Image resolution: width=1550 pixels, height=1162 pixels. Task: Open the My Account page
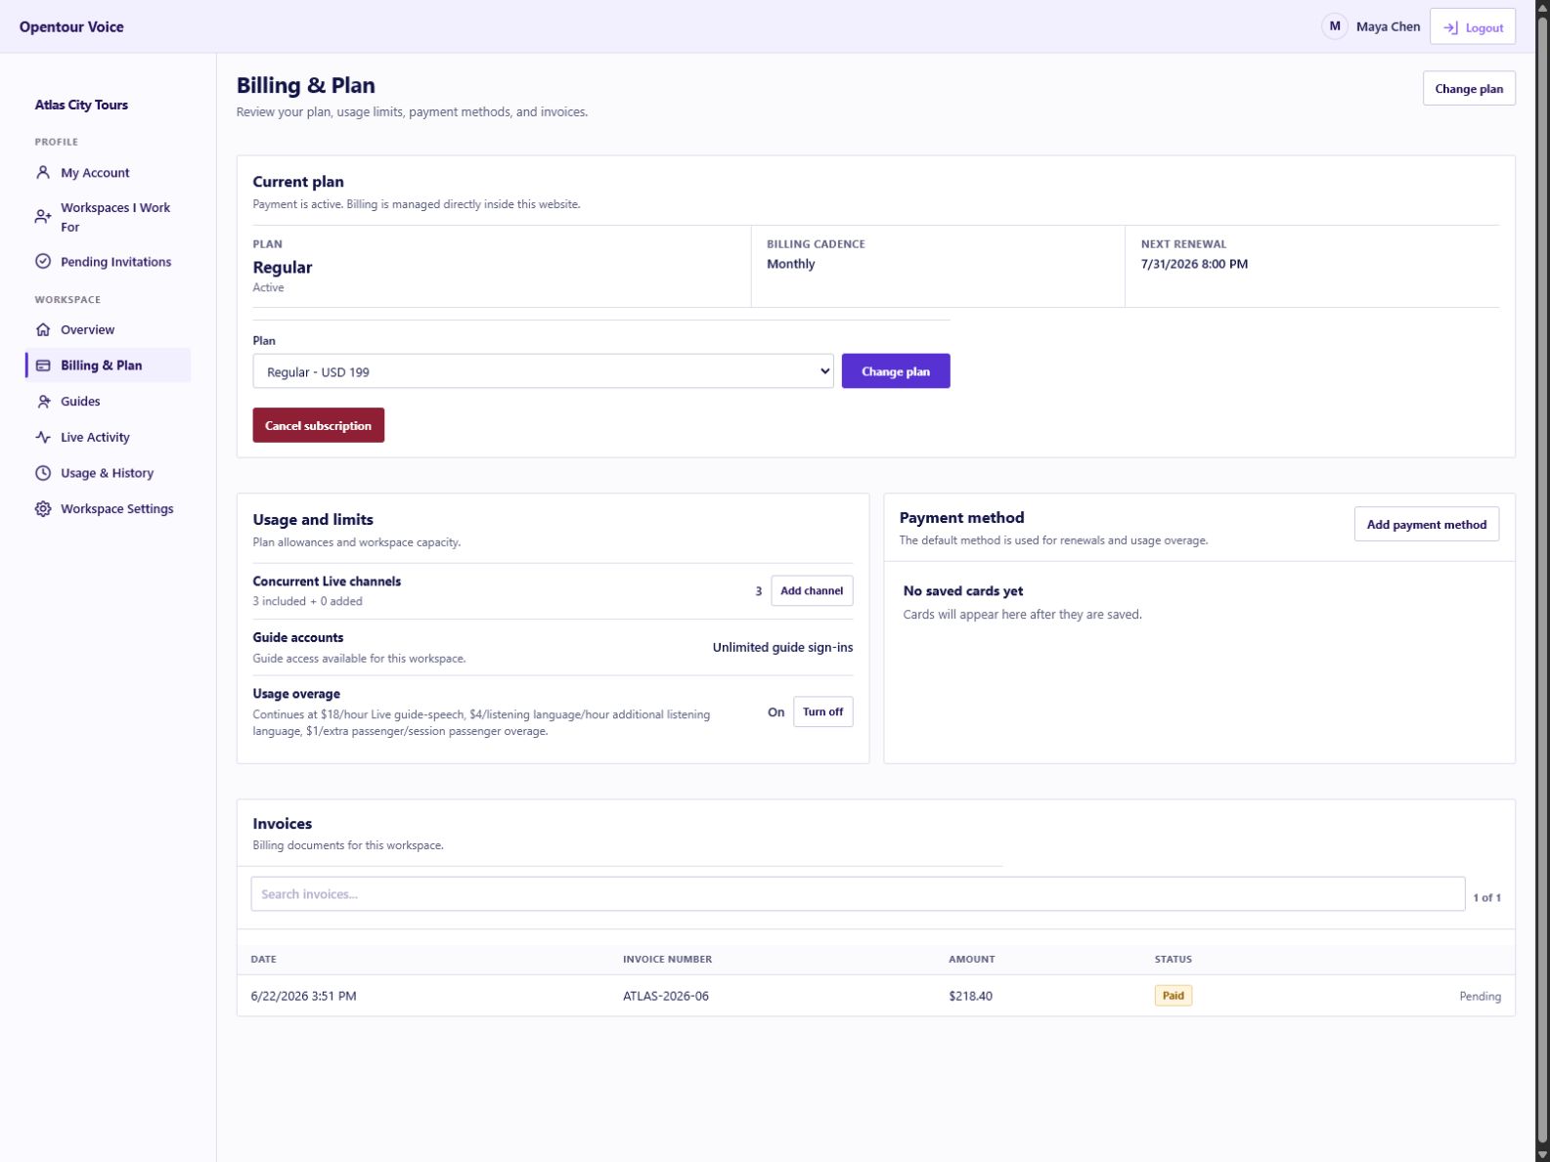108,173
